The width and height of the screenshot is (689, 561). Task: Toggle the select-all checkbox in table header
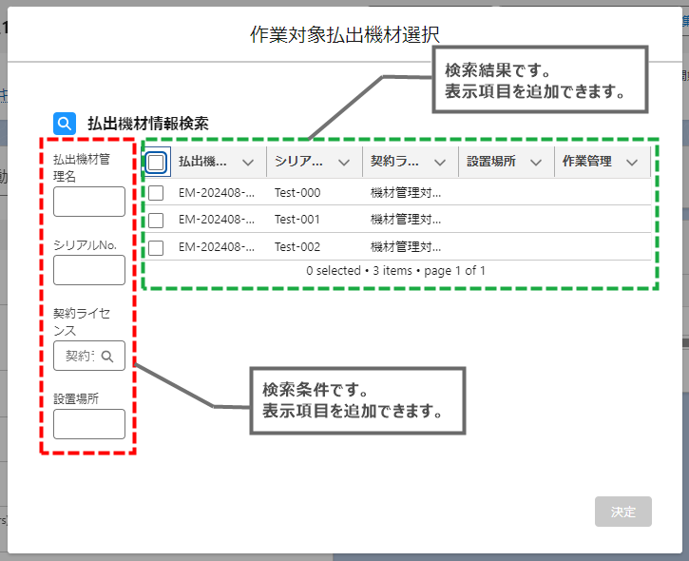(x=157, y=162)
